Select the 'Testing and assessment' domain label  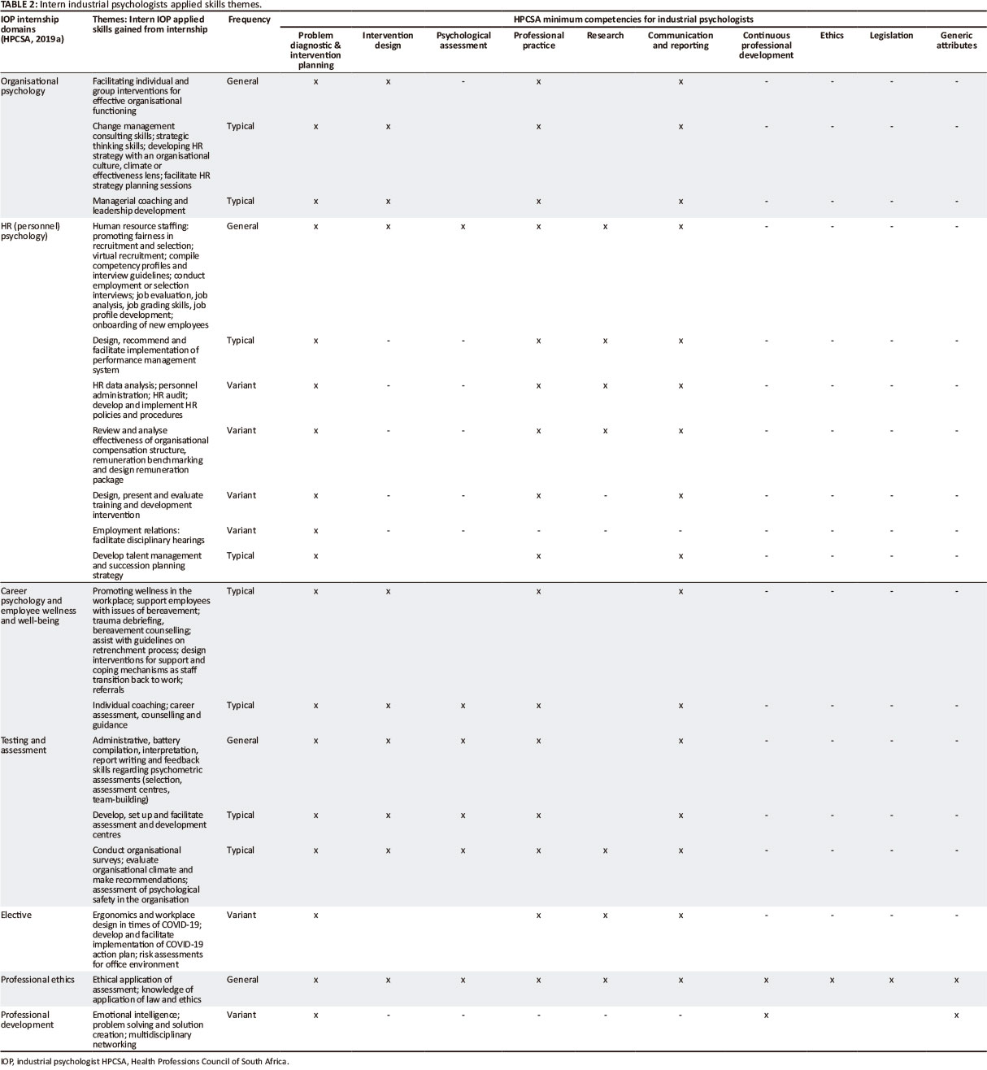pyautogui.click(x=24, y=745)
